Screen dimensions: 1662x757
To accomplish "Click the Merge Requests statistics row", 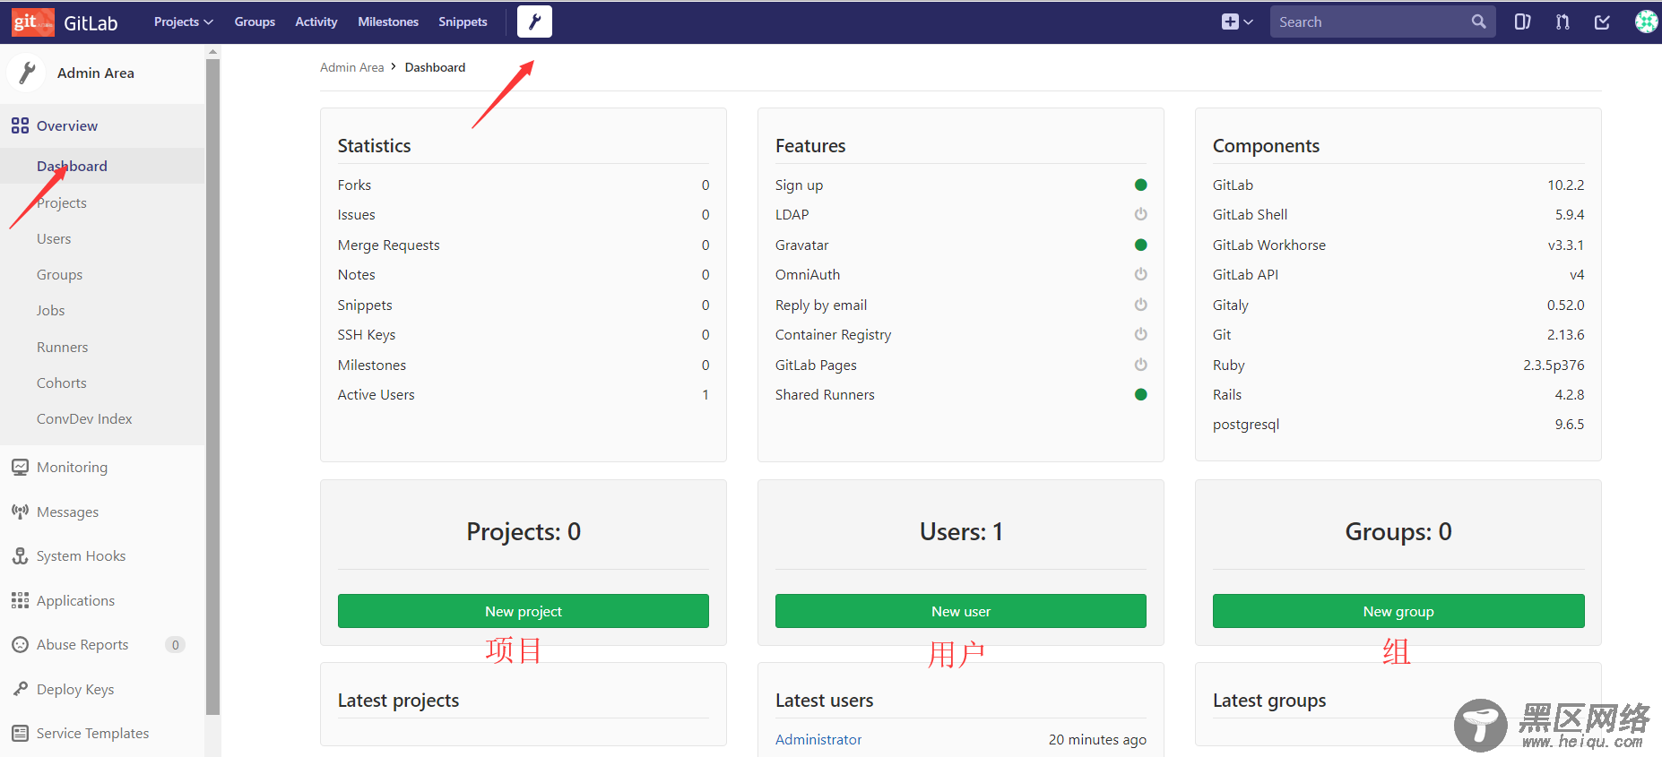I will point(524,245).
